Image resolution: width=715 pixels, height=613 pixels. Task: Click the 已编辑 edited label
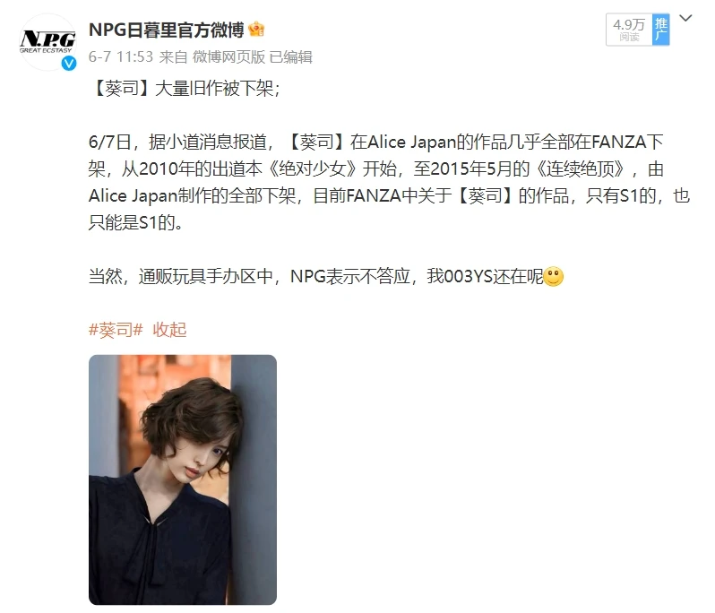(x=291, y=57)
